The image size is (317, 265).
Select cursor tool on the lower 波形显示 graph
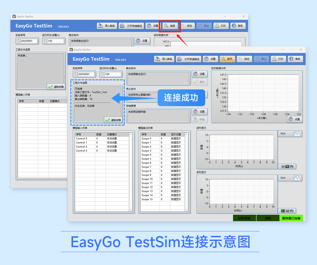[283, 211]
